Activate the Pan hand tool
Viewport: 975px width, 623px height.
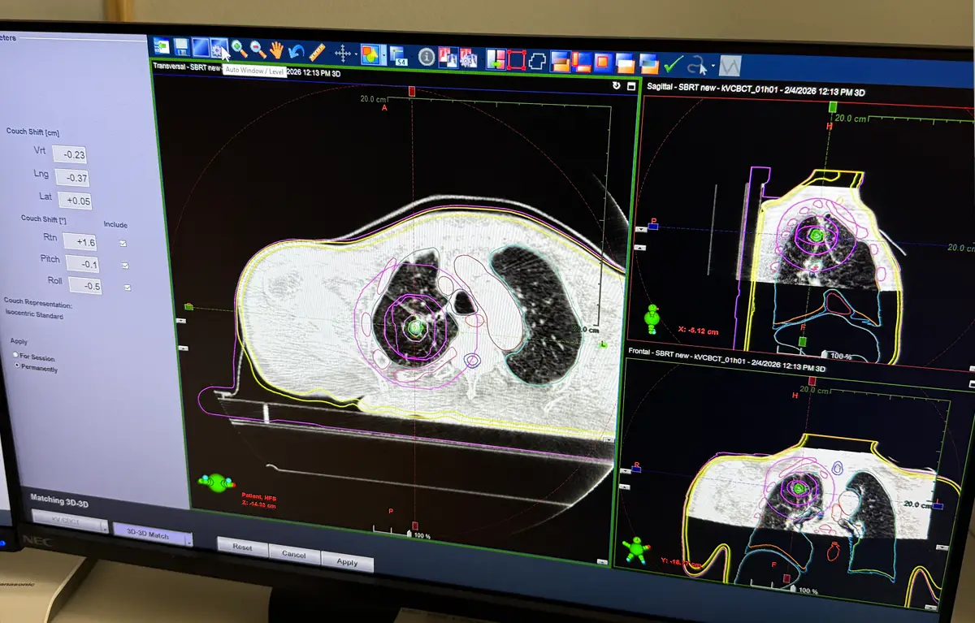click(276, 50)
